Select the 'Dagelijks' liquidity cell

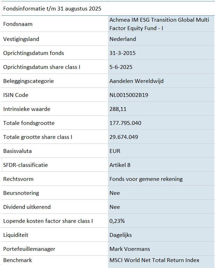tap(121, 235)
